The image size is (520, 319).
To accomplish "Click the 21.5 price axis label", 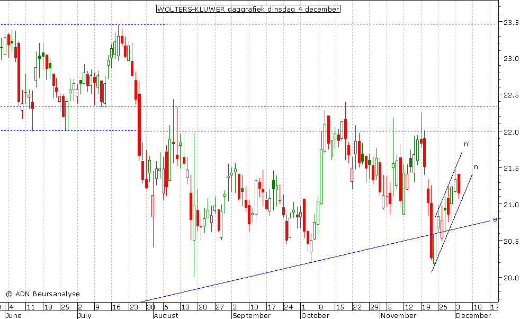I will click(510, 169).
